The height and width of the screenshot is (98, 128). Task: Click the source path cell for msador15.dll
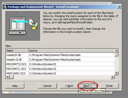click(72, 60)
